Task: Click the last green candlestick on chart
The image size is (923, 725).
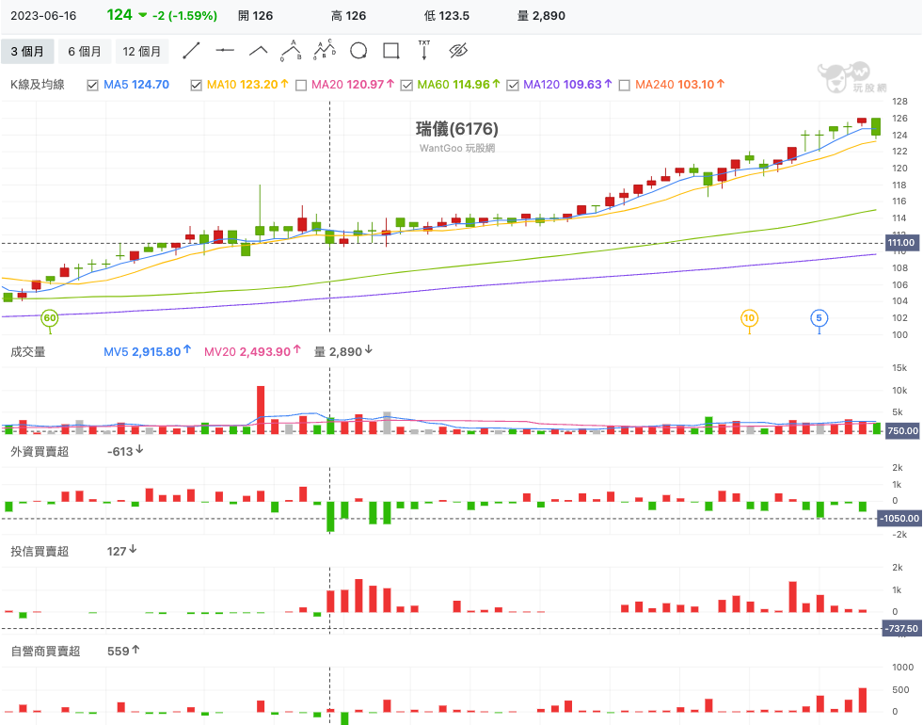Action: click(876, 126)
